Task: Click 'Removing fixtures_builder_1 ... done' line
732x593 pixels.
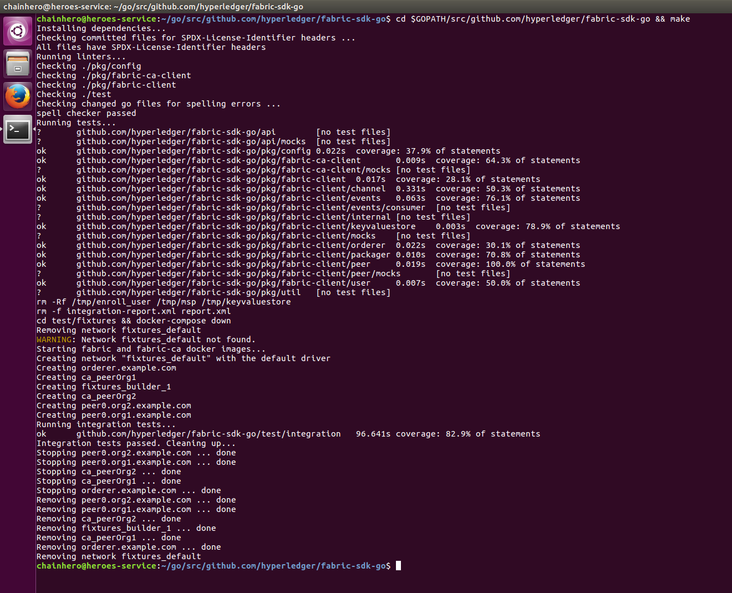Action: [126, 528]
